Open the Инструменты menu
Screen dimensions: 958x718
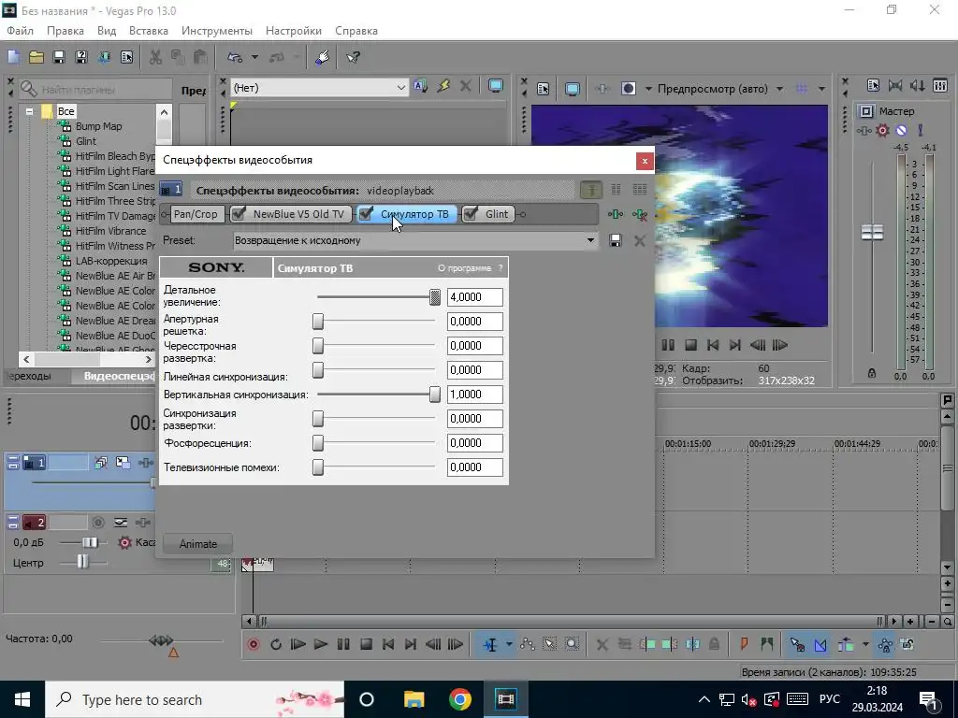[217, 31]
